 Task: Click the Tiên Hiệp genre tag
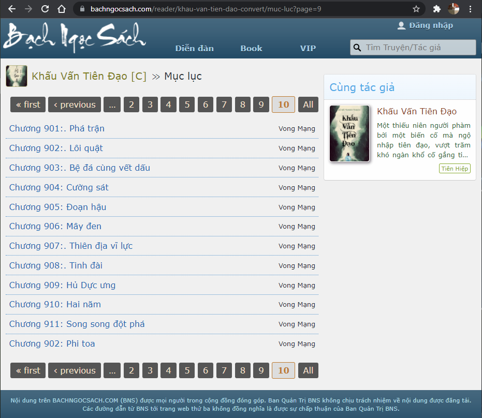pos(455,169)
